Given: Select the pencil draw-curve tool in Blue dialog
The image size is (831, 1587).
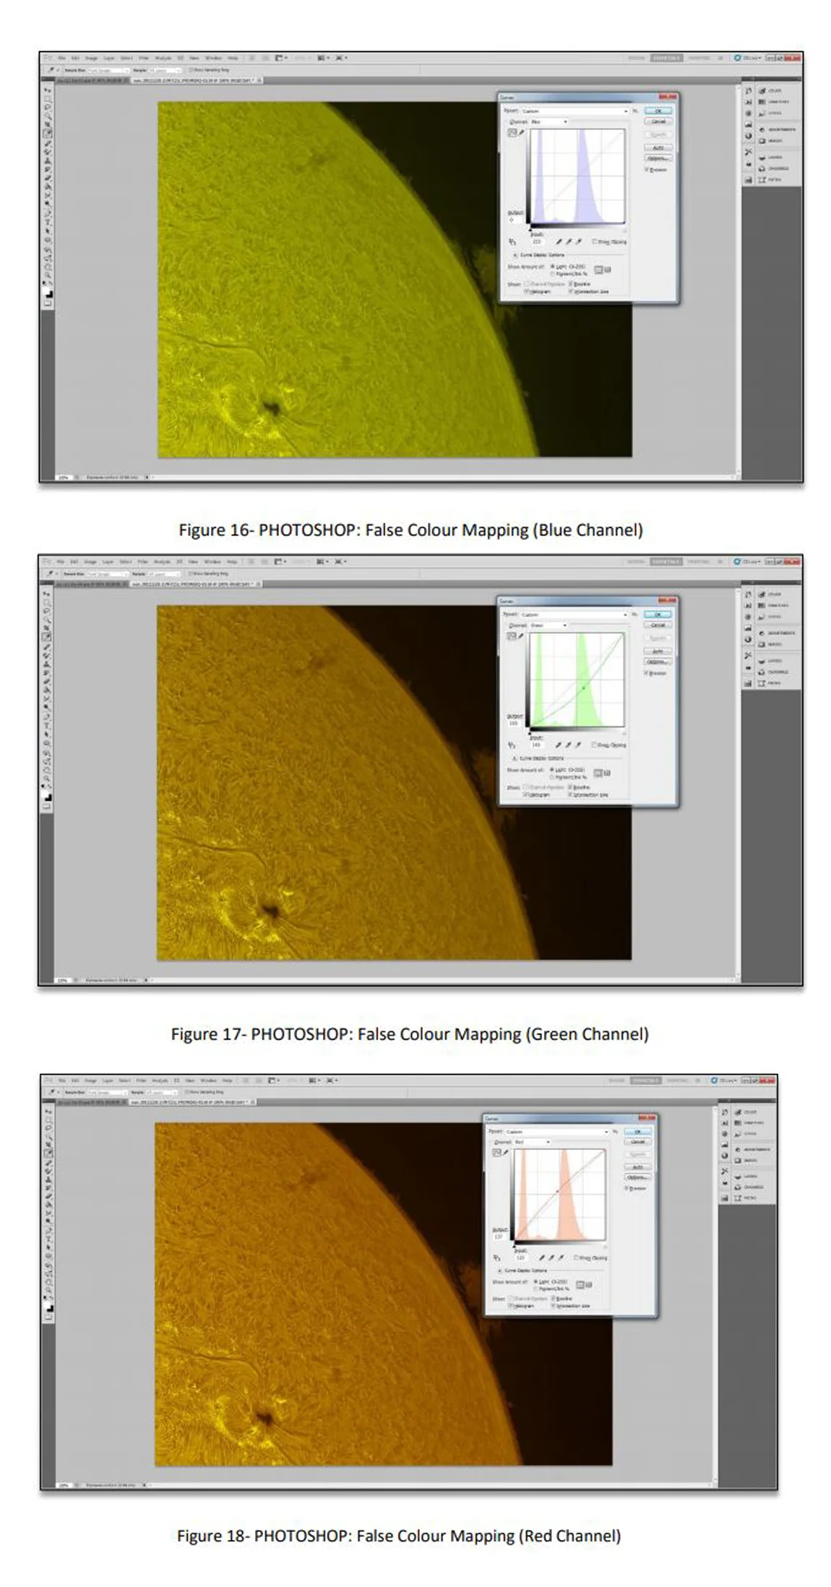Looking at the screenshot, I should (522, 132).
